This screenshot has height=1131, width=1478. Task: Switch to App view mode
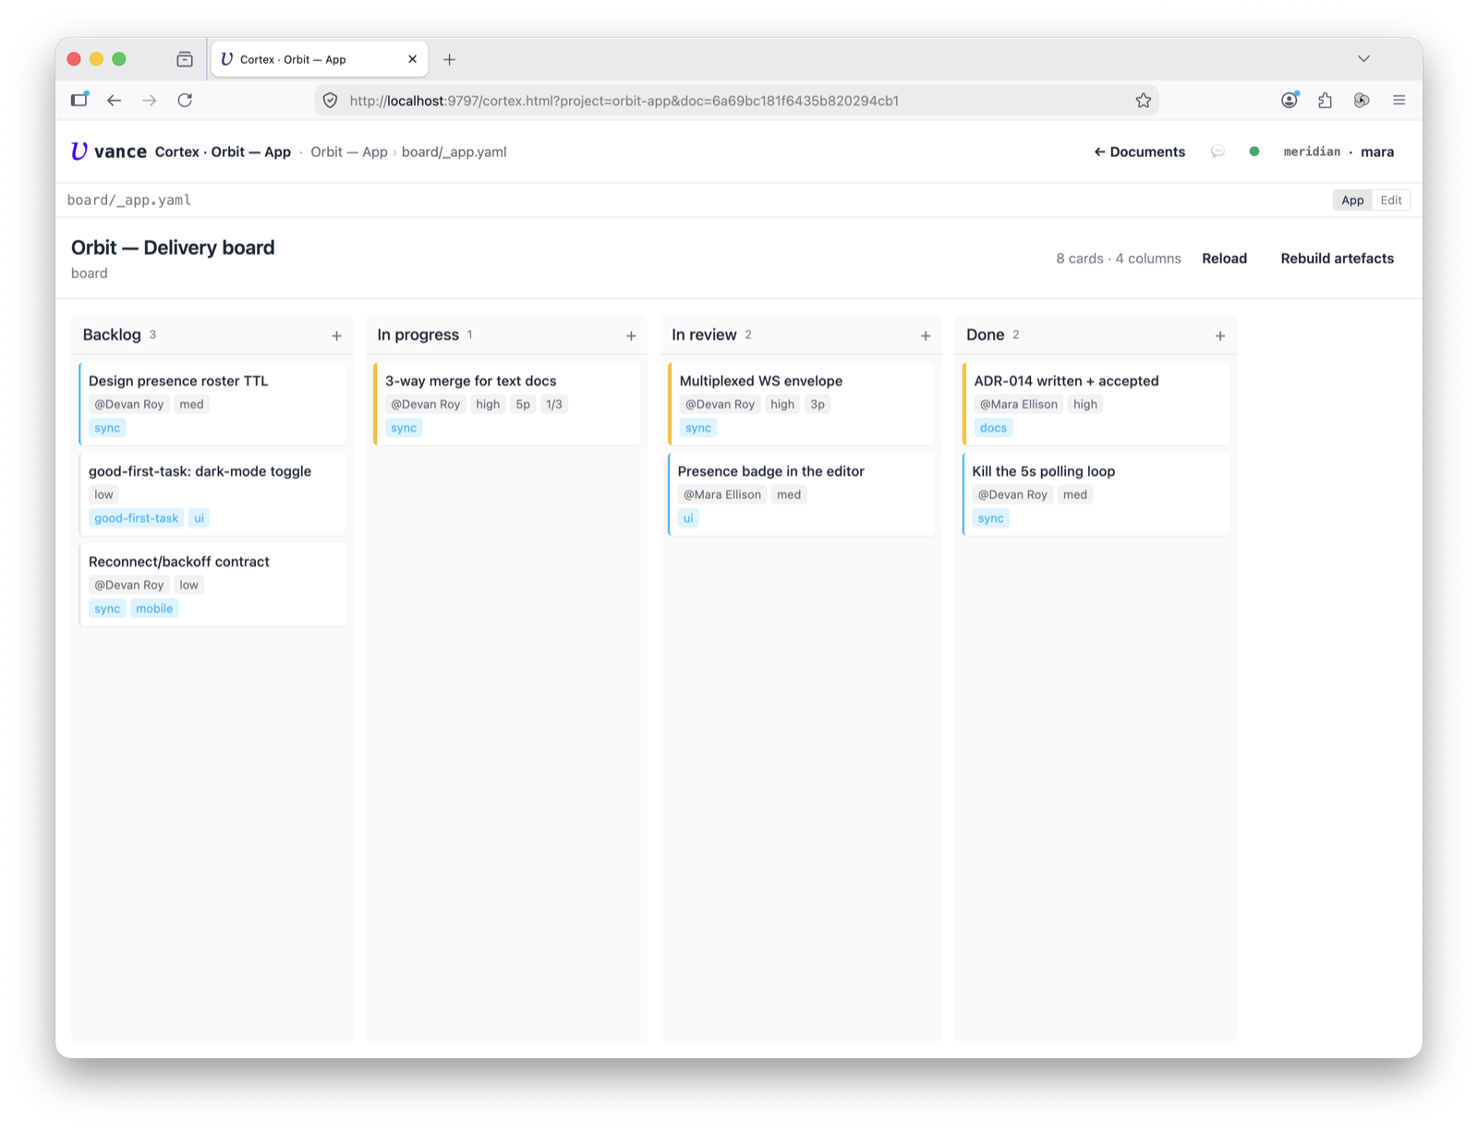click(x=1352, y=200)
